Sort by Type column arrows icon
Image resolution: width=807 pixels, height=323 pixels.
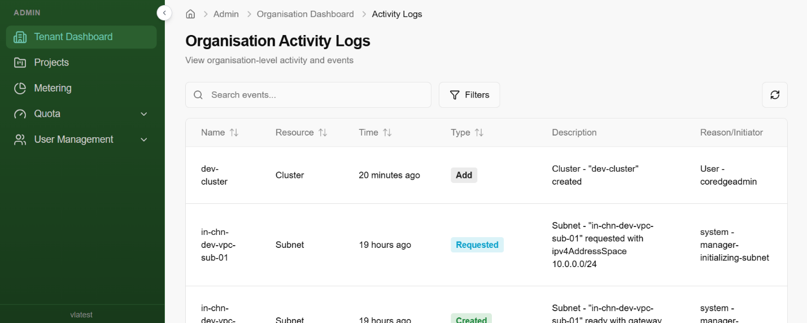tap(479, 133)
